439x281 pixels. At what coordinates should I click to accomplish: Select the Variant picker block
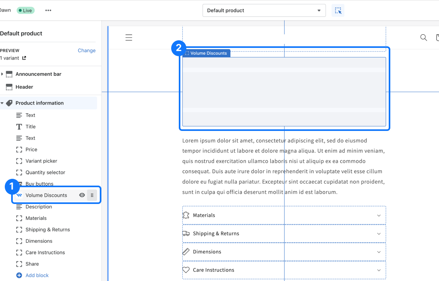click(41, 161)
